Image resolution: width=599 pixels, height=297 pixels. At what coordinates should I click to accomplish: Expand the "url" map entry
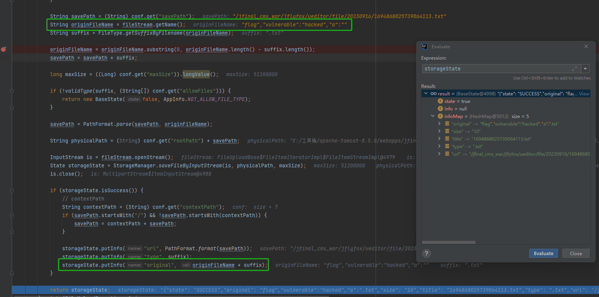click(440, 154)
